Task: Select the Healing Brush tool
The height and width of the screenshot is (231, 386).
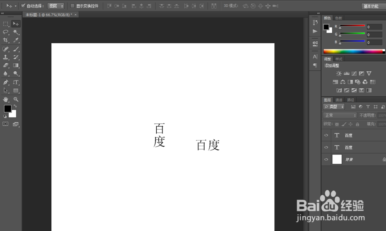Action: tap(6, 49)
